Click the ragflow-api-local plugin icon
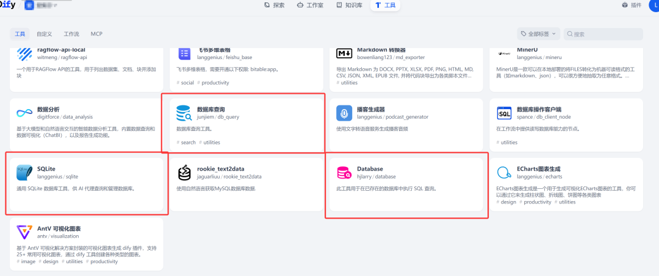This screenshot has height=276, width=659. (x=24, y=54)
